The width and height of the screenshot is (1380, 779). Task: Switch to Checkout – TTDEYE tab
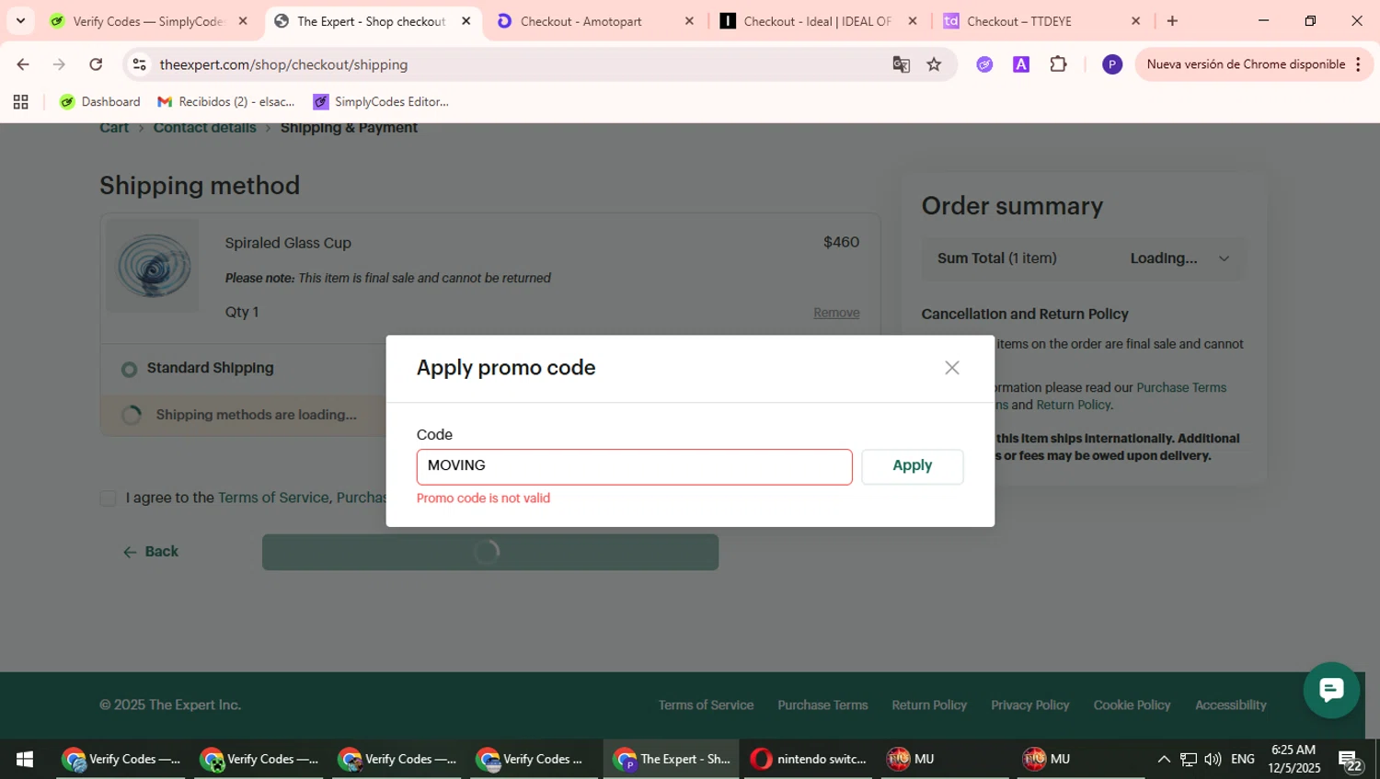coord(1018,21)
